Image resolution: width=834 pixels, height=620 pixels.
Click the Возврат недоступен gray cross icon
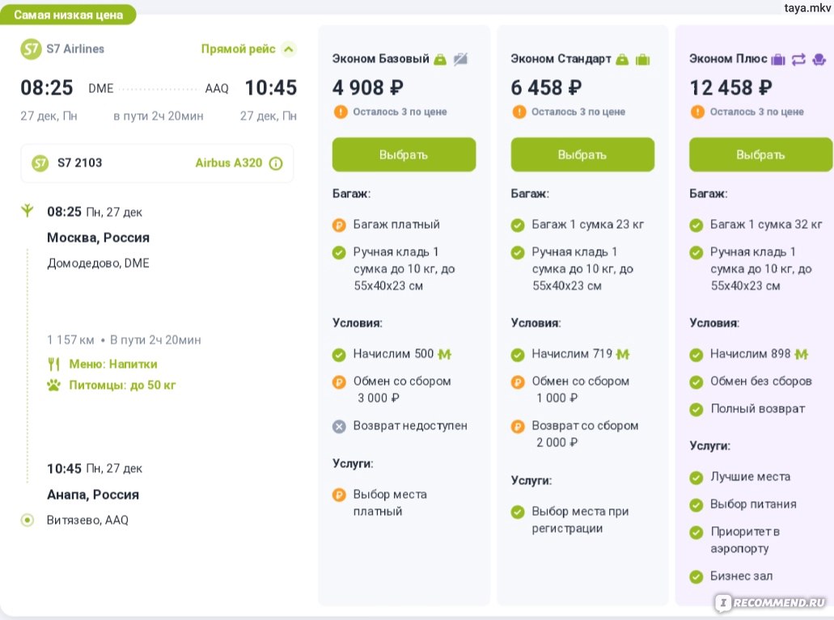pos(340,426)
